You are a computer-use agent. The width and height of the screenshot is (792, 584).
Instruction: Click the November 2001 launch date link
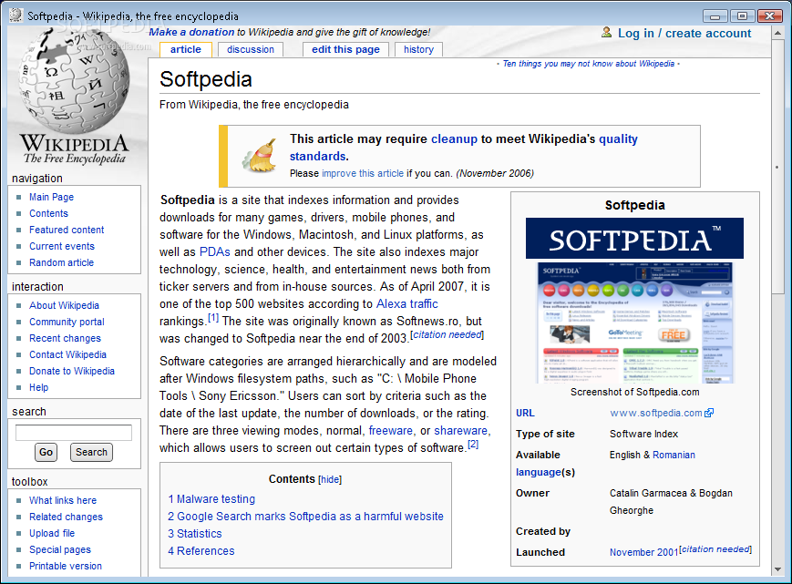(x=644, y=552)
